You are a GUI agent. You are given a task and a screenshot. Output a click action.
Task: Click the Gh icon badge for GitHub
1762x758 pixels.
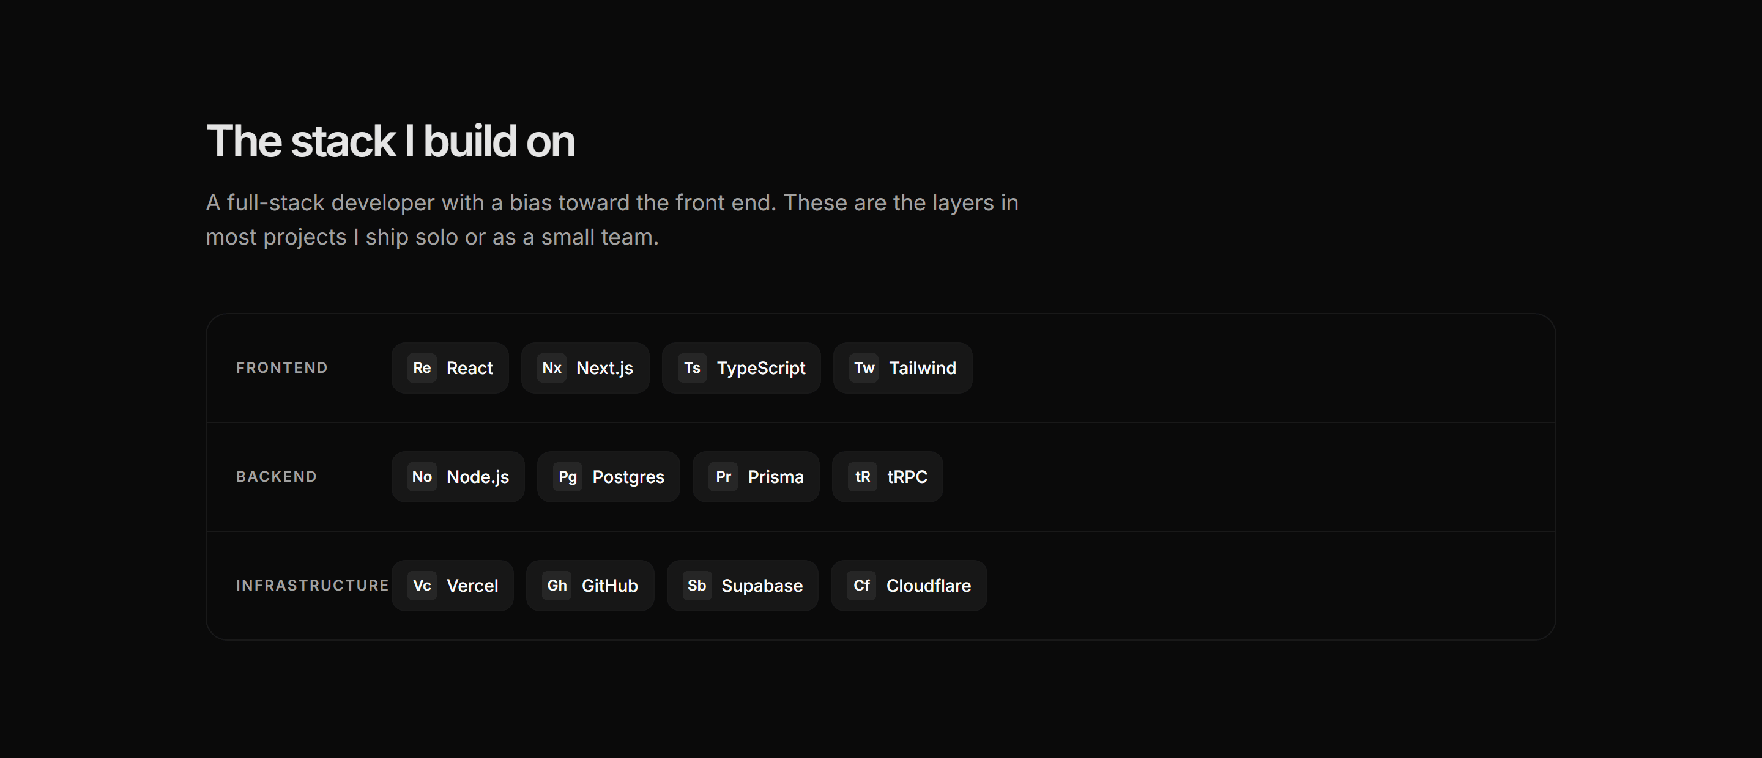pos(557,586)
